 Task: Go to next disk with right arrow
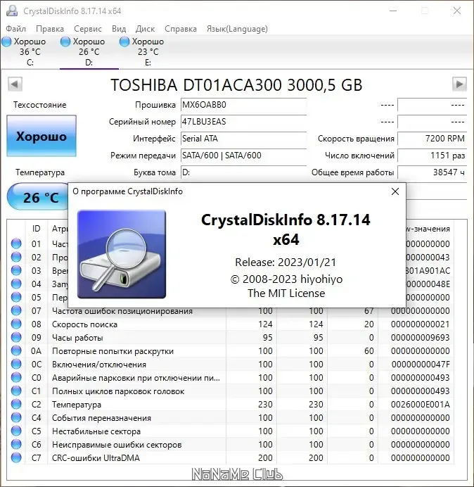point(459,84)
